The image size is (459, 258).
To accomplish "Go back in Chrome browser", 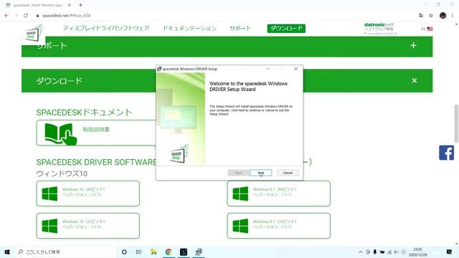I will (6, 16).
